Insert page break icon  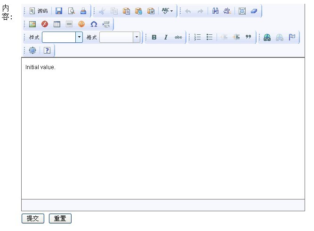[106, 24]
